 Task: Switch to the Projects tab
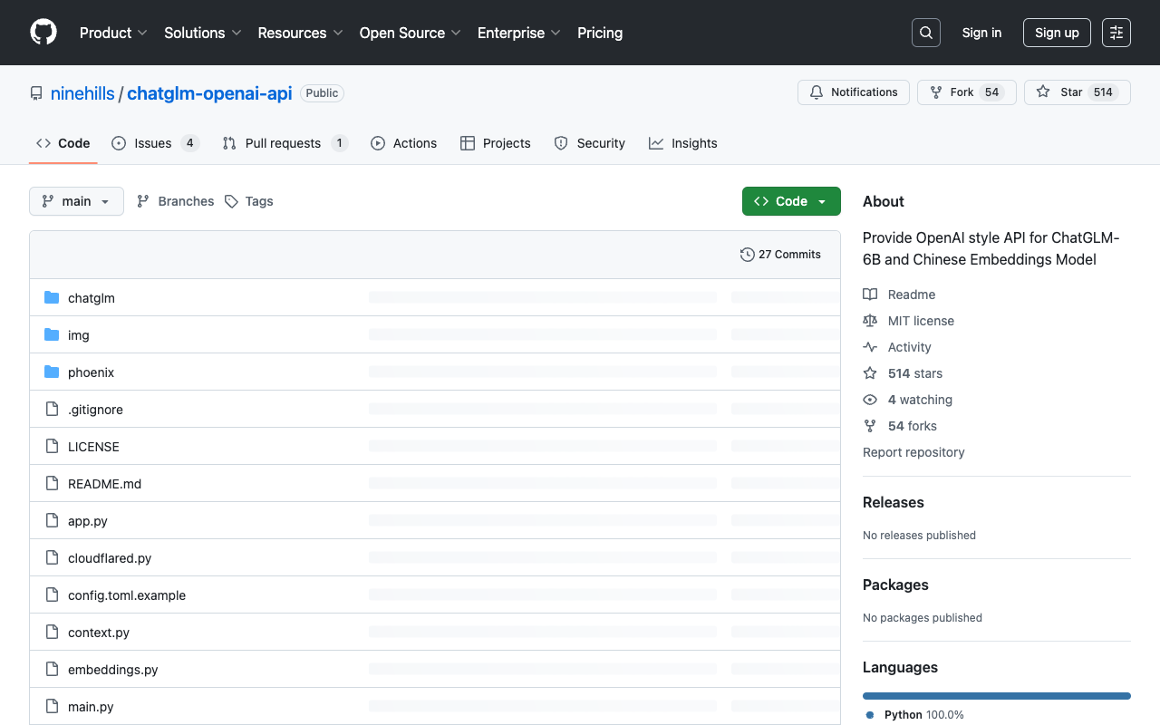point(495,143)
